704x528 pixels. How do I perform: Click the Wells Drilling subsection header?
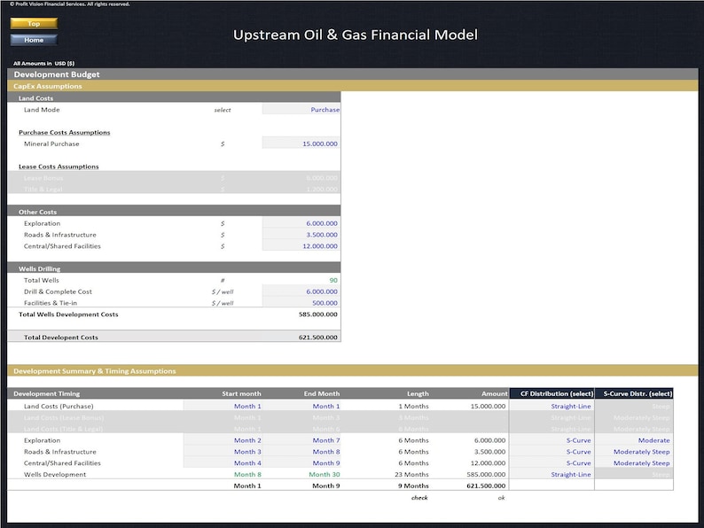(174, 268)
